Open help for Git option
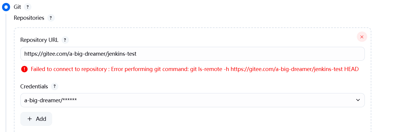Viewport: 395px width, 132px height. [x=28, y=7]
